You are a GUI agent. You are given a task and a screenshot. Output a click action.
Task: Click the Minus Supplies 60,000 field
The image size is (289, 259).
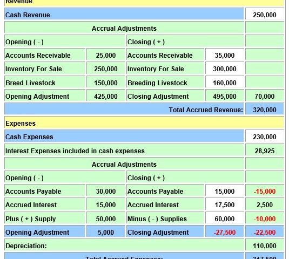(x=225, y=219)
